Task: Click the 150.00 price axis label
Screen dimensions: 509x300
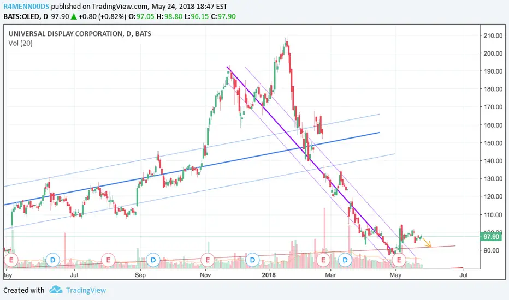Action: click(x=493, y=143)
